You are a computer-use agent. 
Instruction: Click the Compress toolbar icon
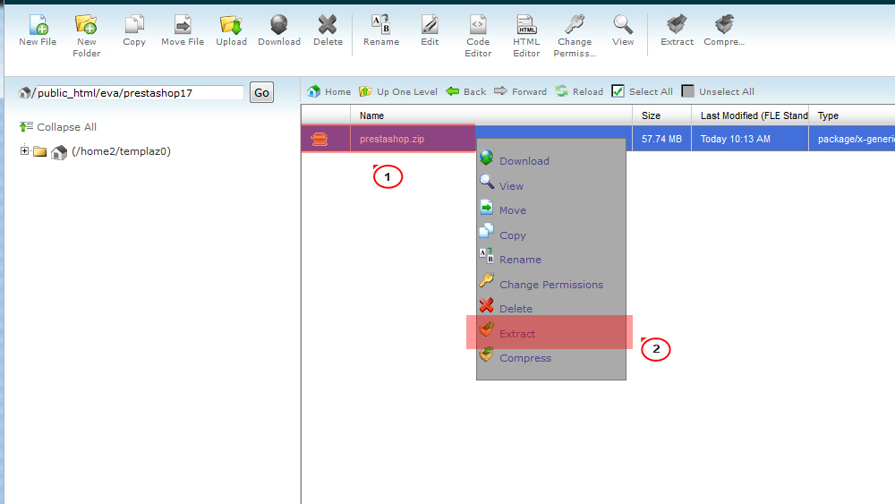tap(724, 30)
